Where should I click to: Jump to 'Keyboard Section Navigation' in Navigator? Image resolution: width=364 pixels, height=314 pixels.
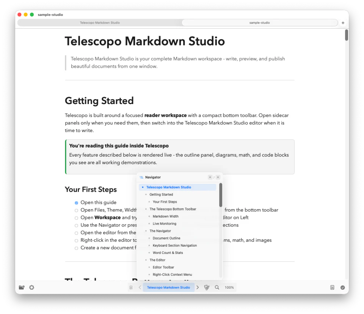[174, 246]
